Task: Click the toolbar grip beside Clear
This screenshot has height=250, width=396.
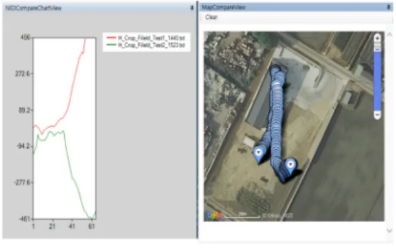Action: [x=201, y=17]
